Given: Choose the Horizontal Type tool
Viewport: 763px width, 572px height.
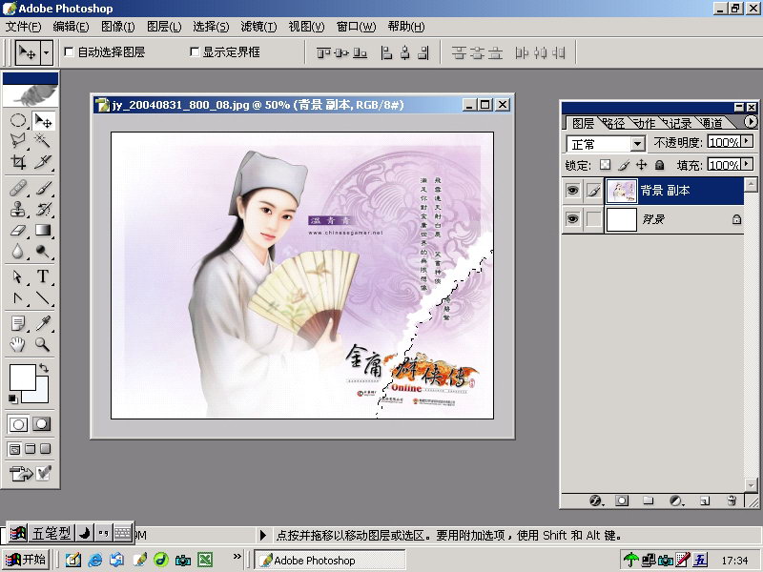Looking at the screenshot, I should point(43,276).
